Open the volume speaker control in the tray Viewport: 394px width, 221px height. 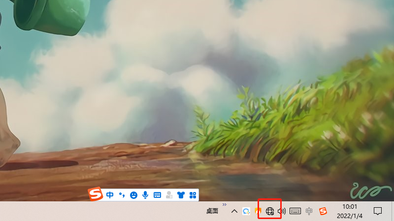click(282, 211)
